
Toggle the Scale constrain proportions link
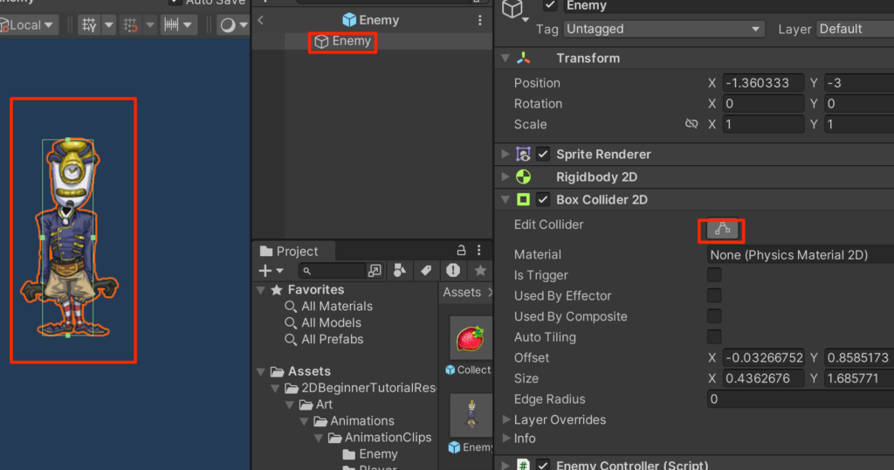click(691, 124)
